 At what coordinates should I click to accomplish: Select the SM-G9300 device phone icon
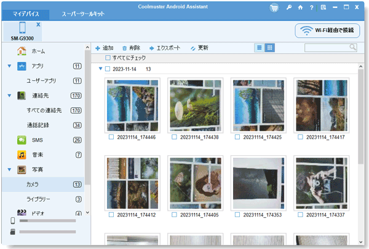tap(22, 27)
